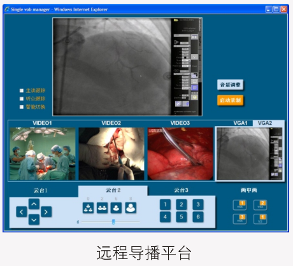
Task: Choose picture-in-picture layout 3 icon
Action: (239, 219)
